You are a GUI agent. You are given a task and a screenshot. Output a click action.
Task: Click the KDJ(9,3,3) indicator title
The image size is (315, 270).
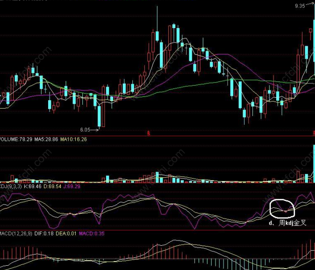(x=11, y=186)
